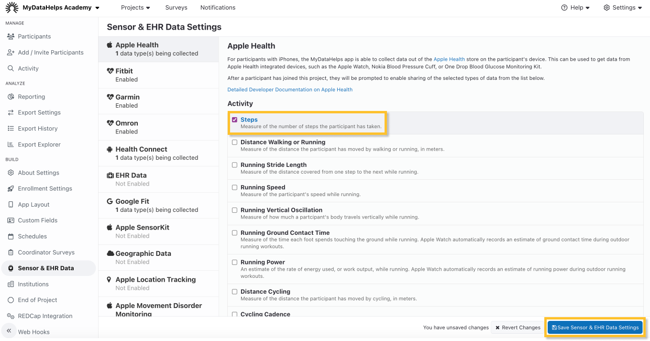This screenshot has width=650, height=341.
Task: Click the Reporting pie chart icon
Action: (x=11, y=97)
